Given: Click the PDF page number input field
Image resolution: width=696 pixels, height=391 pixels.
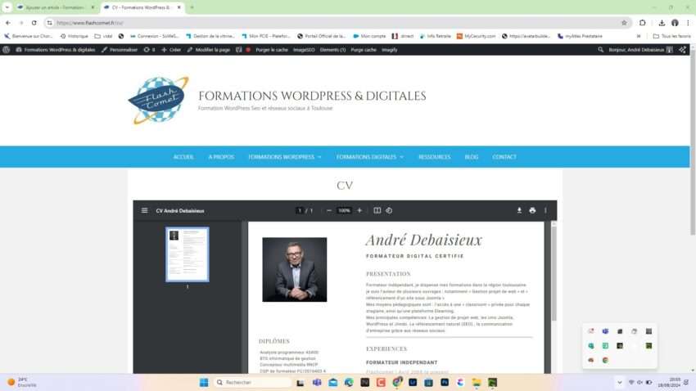Looking at the screenshot, I should tap(300, 210).
